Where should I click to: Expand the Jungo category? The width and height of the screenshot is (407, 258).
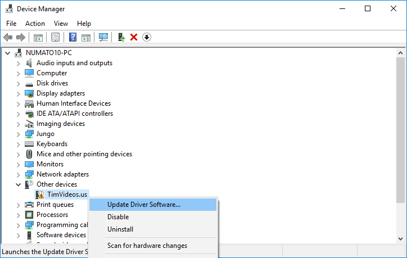(x=18, y=134)
